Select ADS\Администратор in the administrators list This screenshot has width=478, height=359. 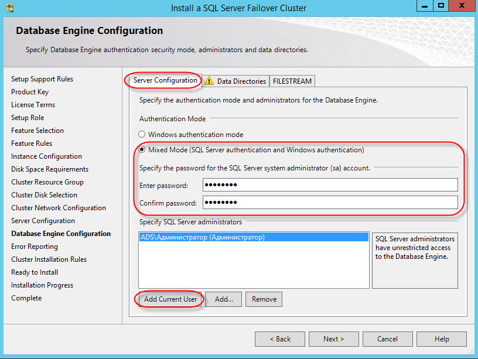[x=202, y=238]
